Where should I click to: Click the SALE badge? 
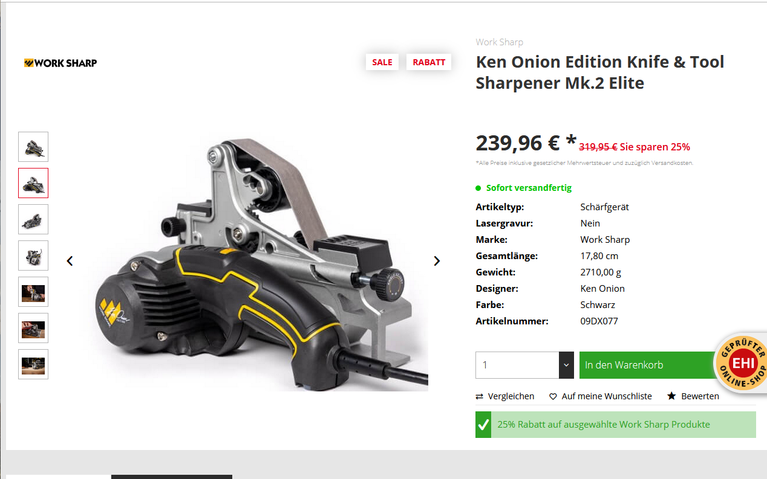(x=382, y=62)
